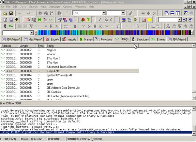Click the red script file icon
The height and width of the screenshot is (142, 196).
pyautogui.click(x=144, y=20)
